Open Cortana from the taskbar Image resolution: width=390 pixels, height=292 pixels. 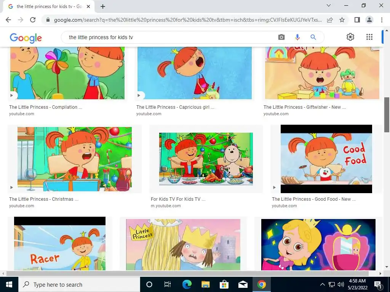(149, 284)
